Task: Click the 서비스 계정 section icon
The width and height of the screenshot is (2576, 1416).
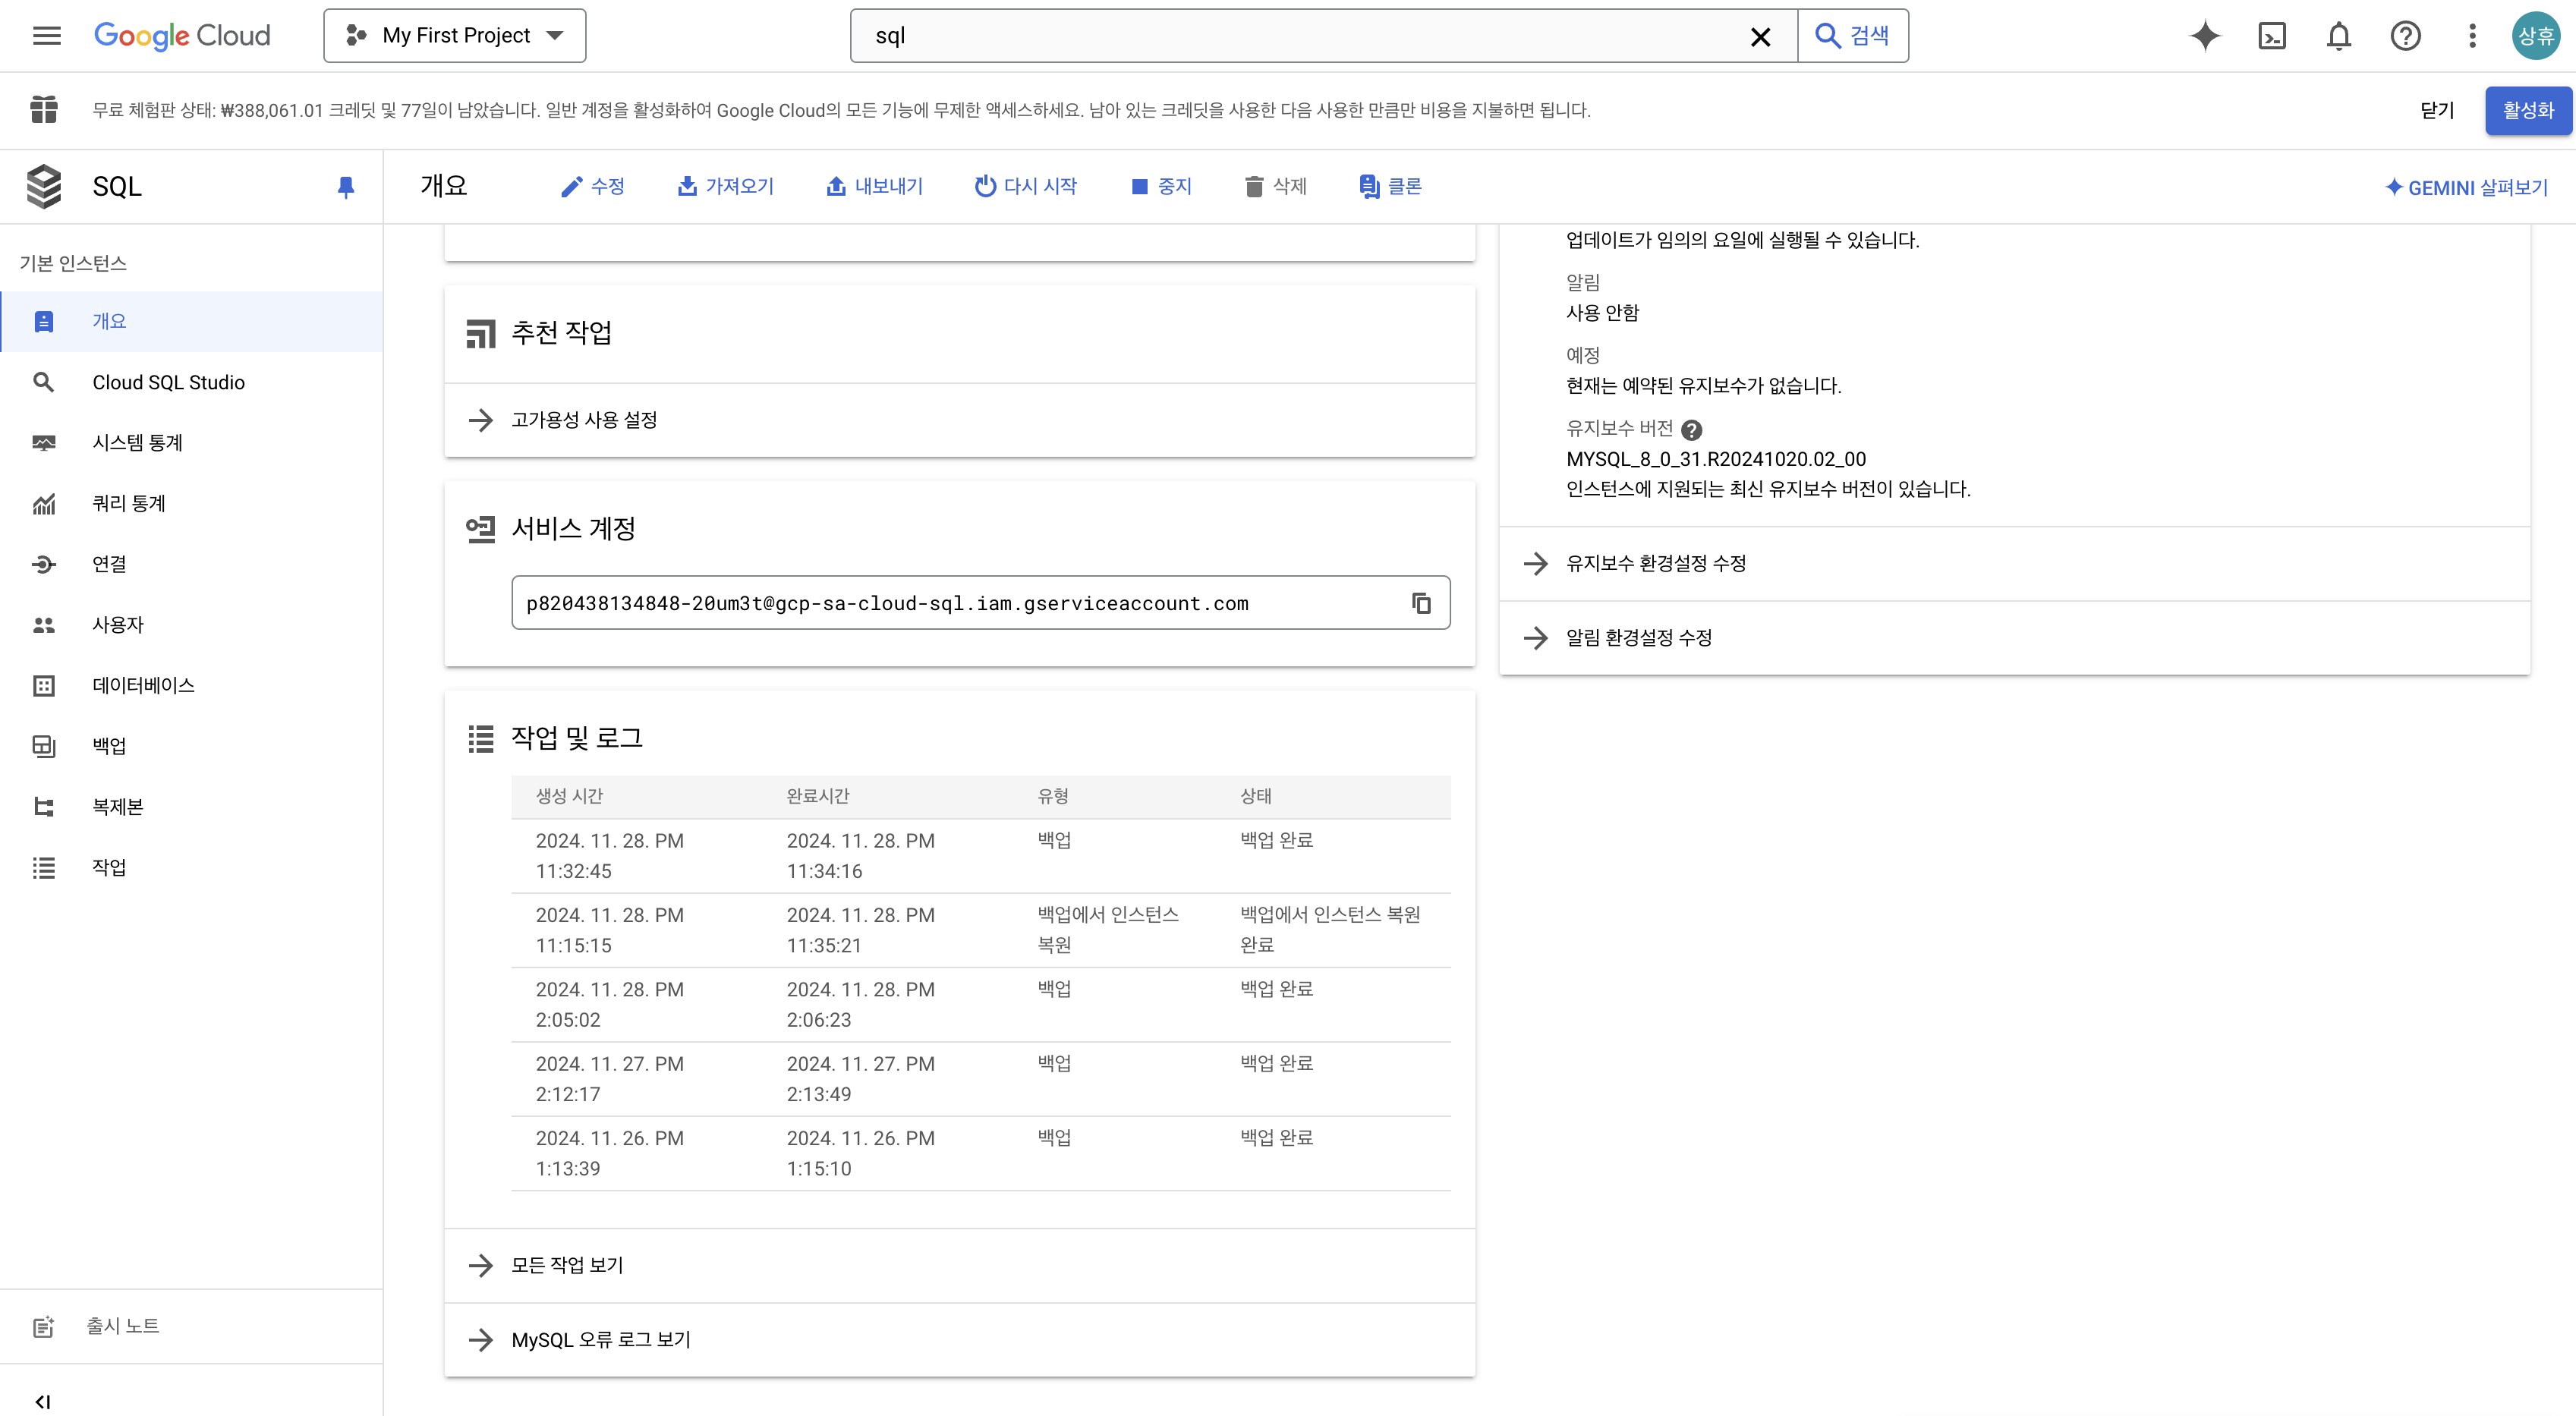Action: tap(481, 529)
